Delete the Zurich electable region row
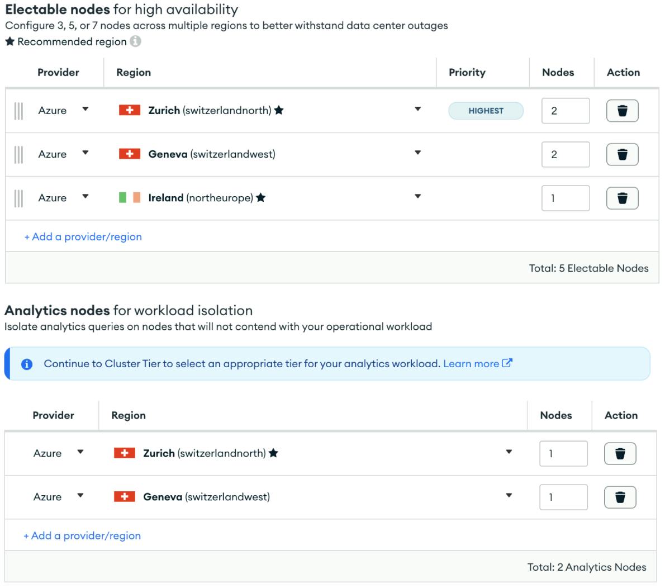The image size is (665, 588). pos(622,110)
